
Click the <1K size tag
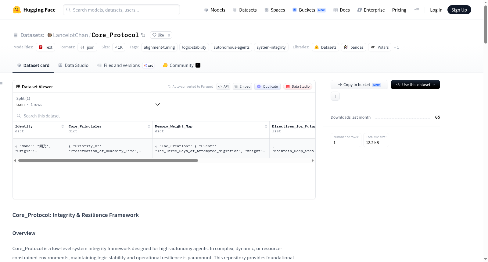119,47
